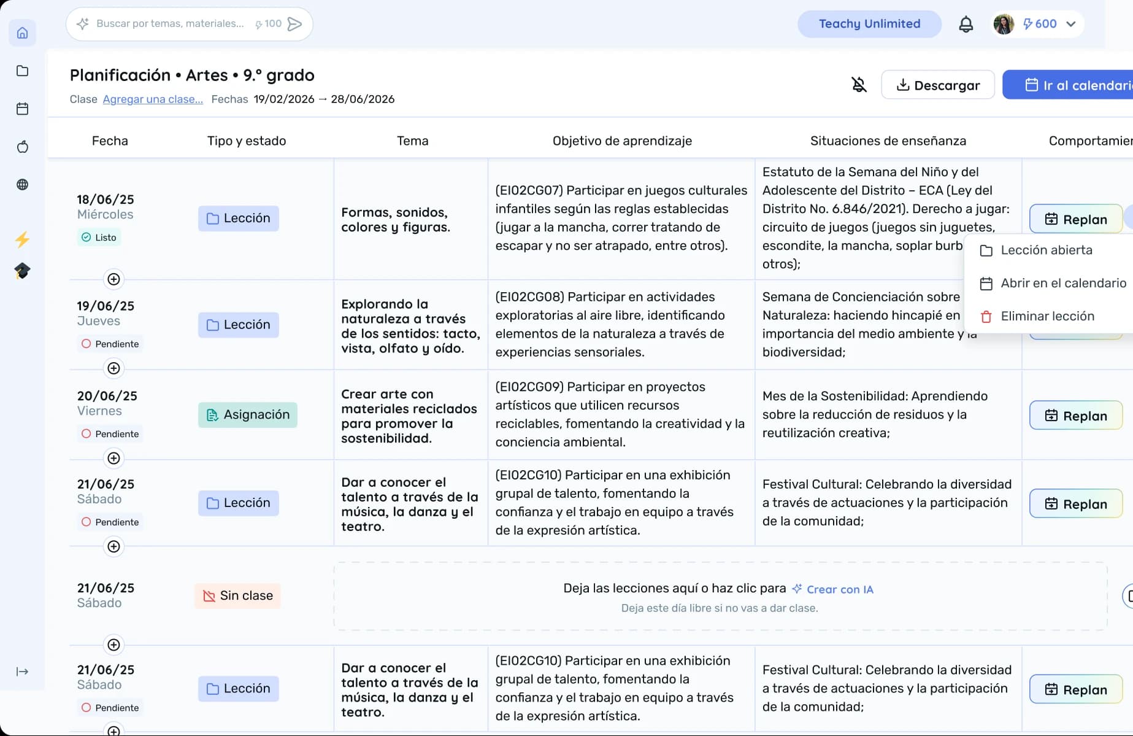The height and width of the screenshot is (736, 1133).
Task: Toggle the 'Pendiente' status on 20/06/25 Viernes
Action: tap(110, 434)
